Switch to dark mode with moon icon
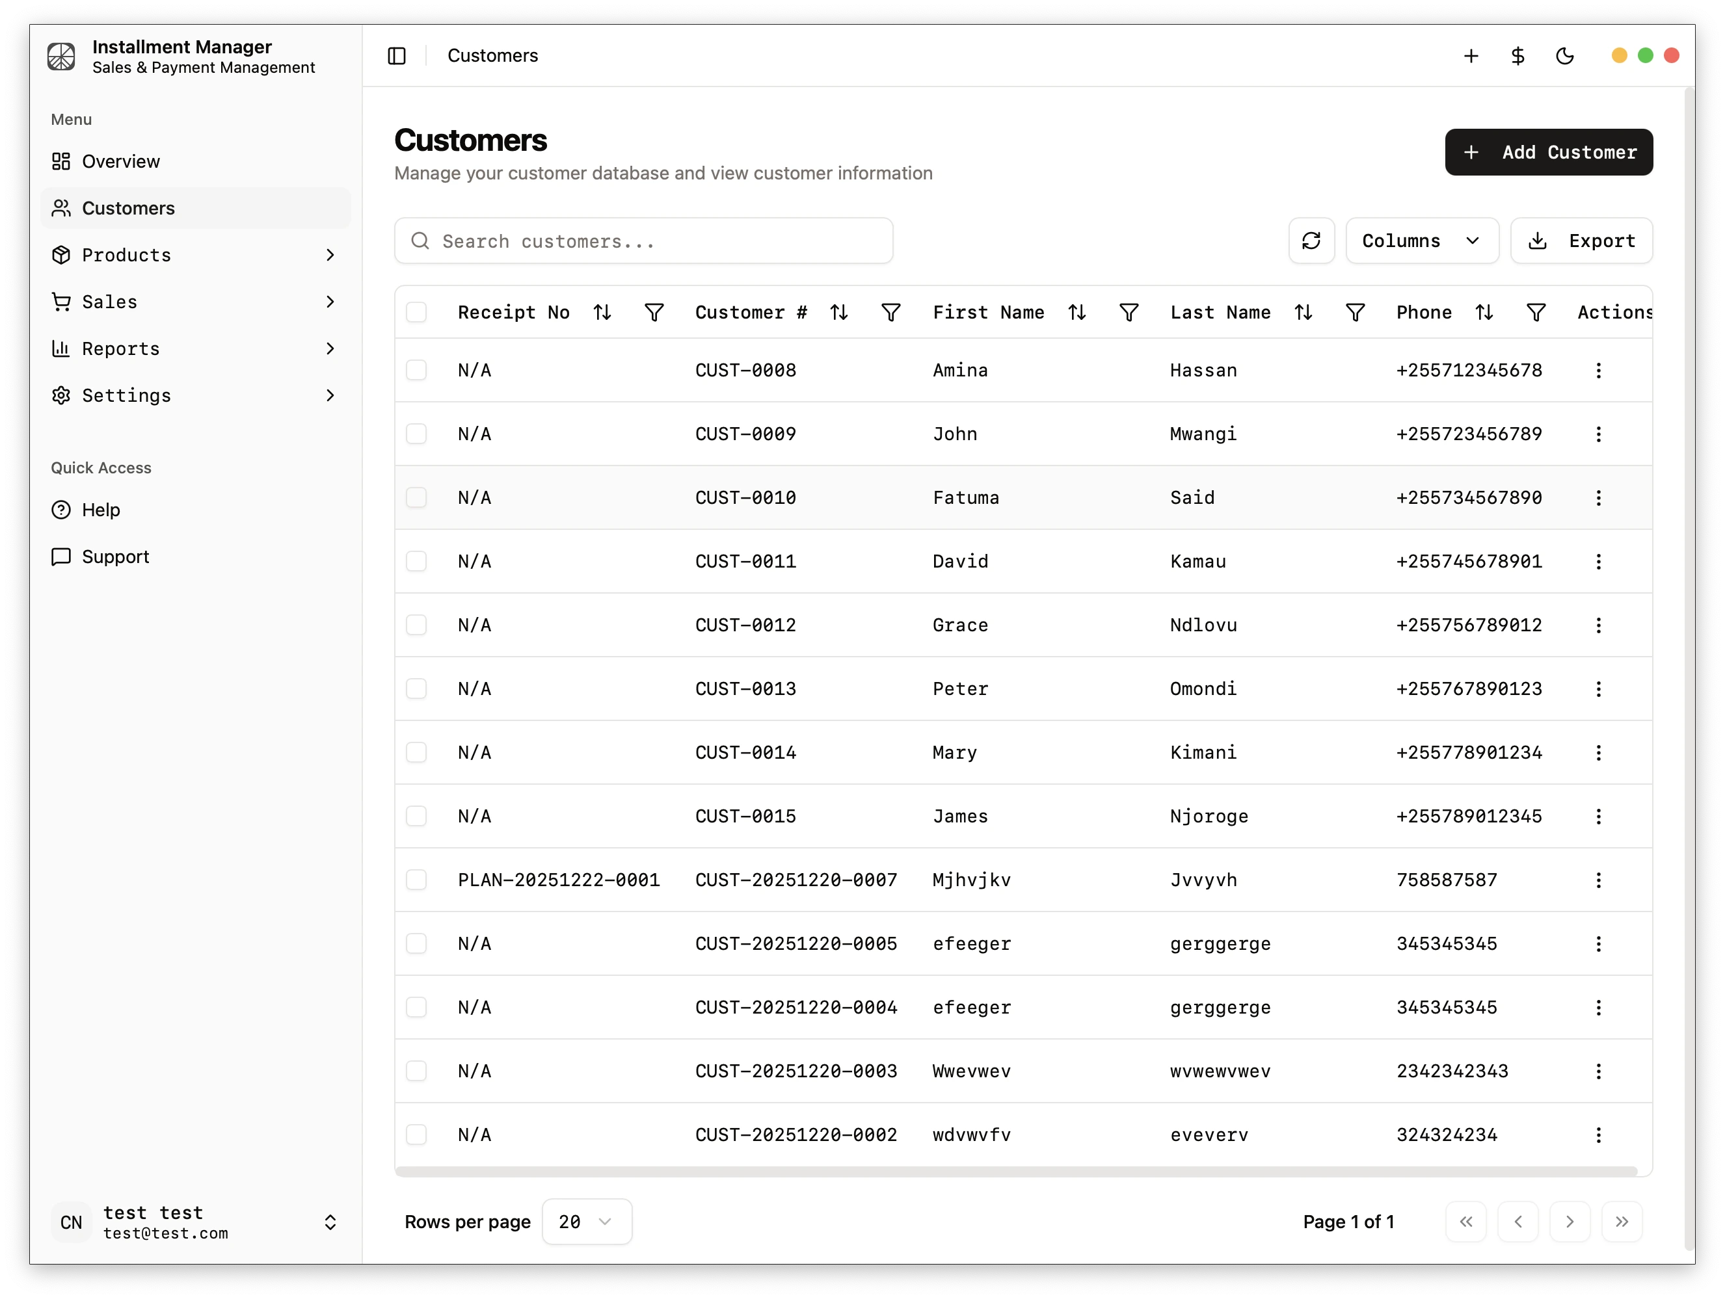Viewport: 1725px width, 1299px height. tap(1564, 56)
